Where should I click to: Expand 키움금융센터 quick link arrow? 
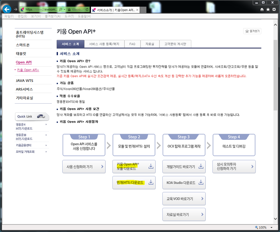tap(46, 145)
